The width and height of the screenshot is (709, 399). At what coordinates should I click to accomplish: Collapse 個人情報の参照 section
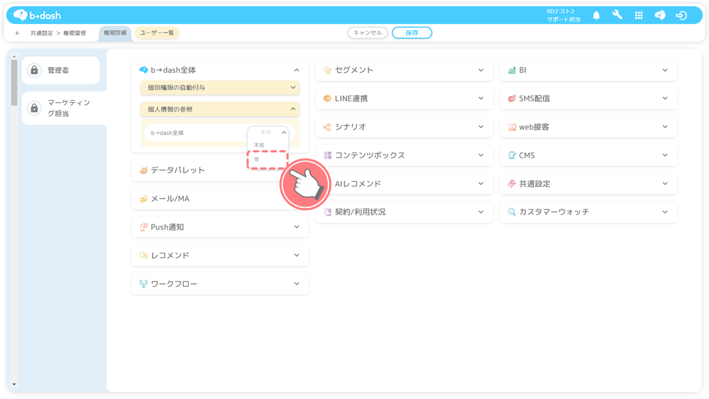293,109
